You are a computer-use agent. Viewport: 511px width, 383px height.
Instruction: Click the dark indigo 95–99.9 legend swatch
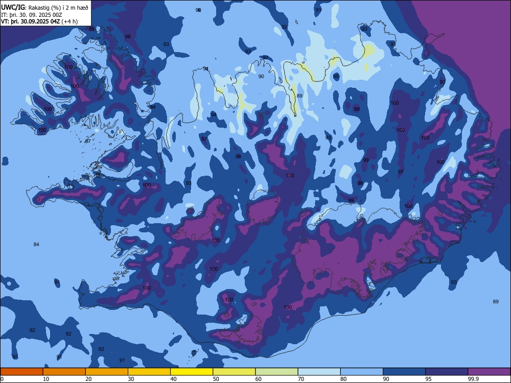click(447, 372)
